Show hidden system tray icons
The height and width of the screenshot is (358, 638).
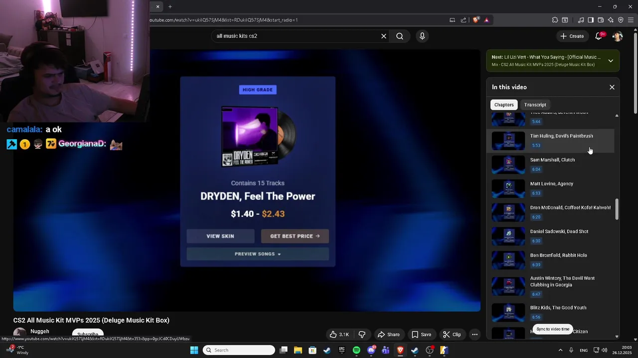pos(560,350)
